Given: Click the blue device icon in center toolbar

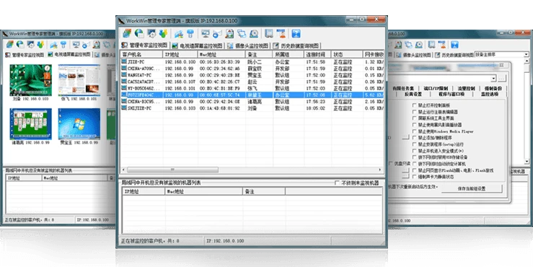Looking at the screenshot, I should pos(269,33).
